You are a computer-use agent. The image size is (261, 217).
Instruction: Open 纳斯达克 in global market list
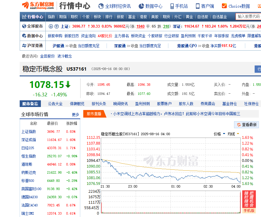click(x=29, y=172)
